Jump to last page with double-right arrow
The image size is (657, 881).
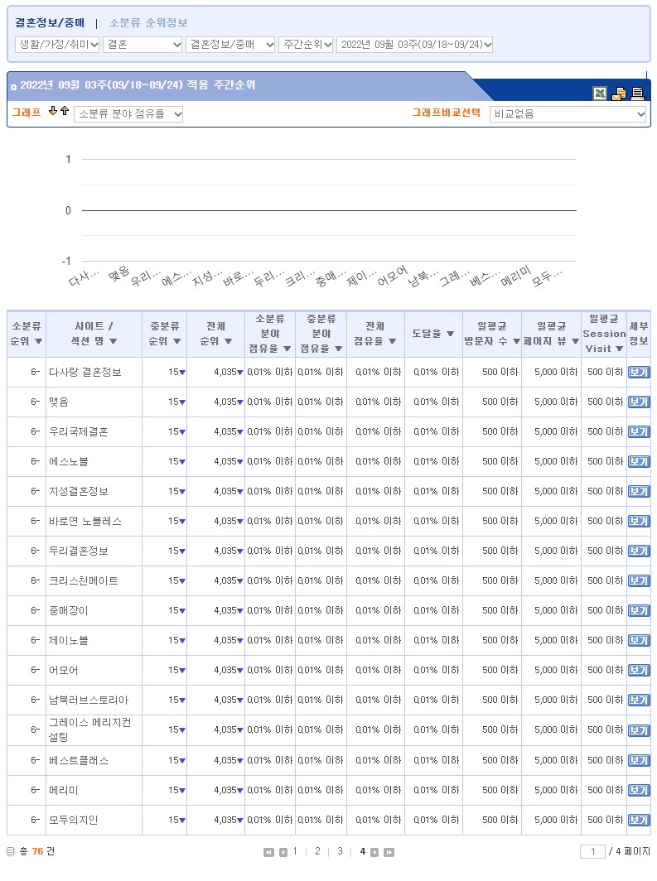tap(389, 852)
